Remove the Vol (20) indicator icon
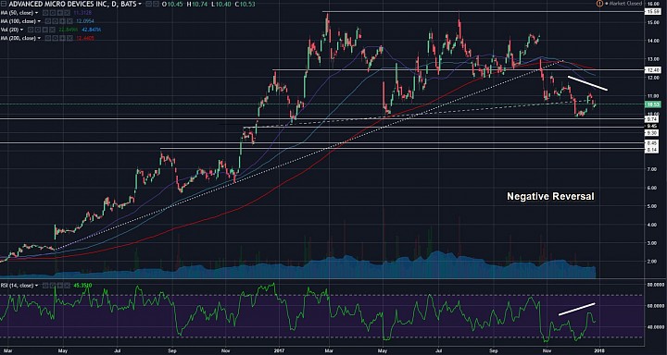This screenshot has height=355, width=667. pos(52,30)
